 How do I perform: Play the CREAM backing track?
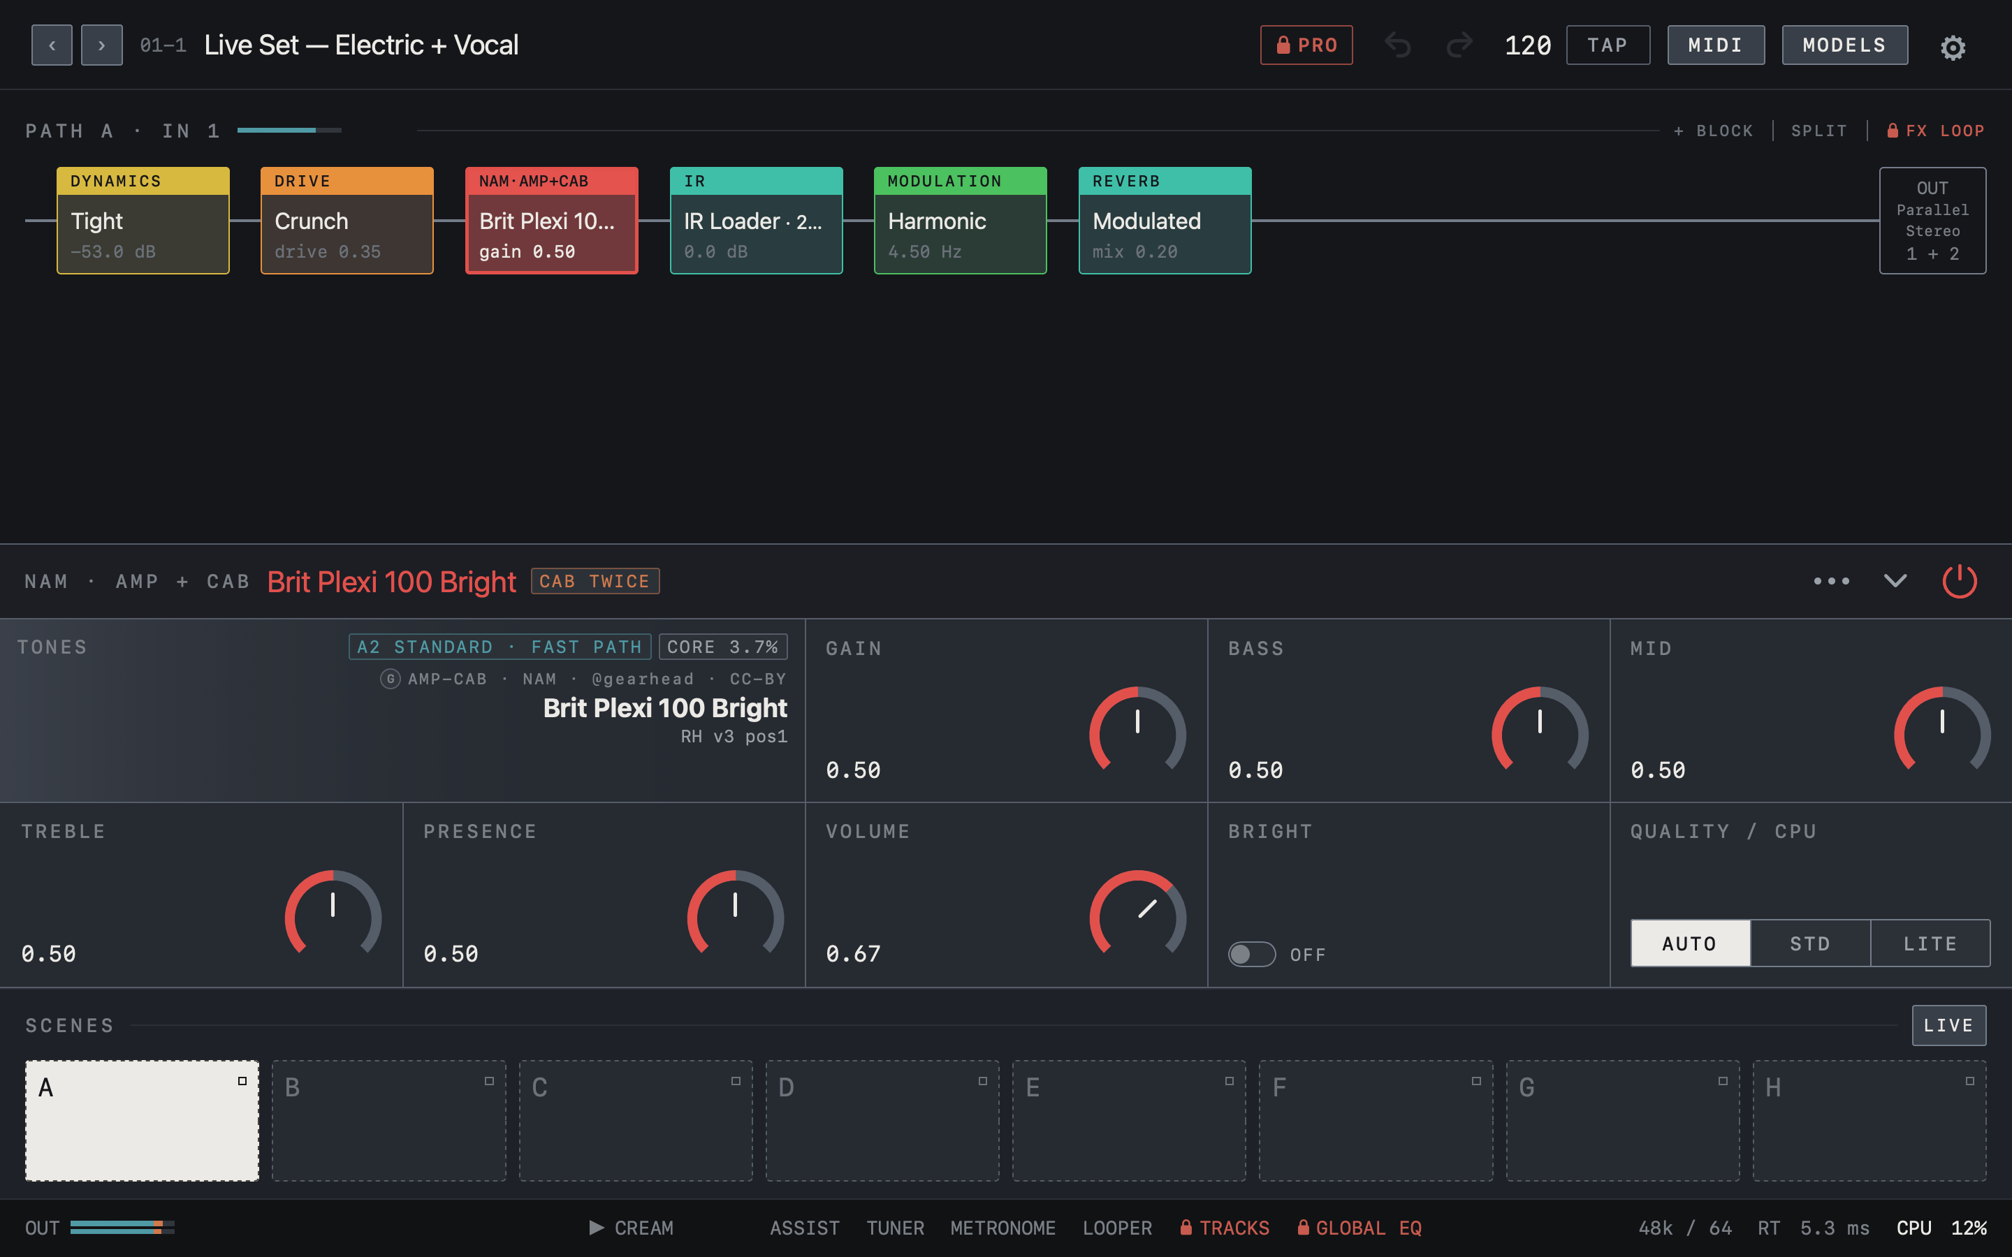[x=631, y=1228]
